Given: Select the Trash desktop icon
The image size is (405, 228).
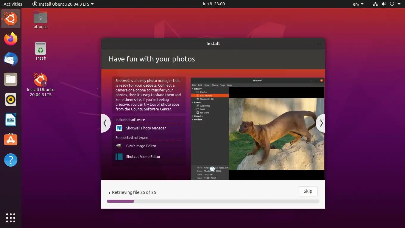Looking at the screenshot, I should pos(40,51).
